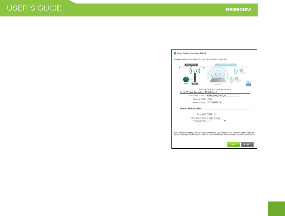Click the blue square beside Home Network Settings
Viewport: 285px width, 216px height.
[175, 53]
